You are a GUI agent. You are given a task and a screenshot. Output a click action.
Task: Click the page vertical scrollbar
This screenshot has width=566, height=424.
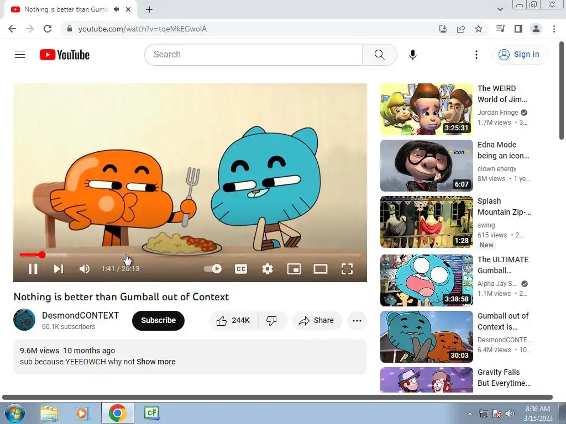562,90
